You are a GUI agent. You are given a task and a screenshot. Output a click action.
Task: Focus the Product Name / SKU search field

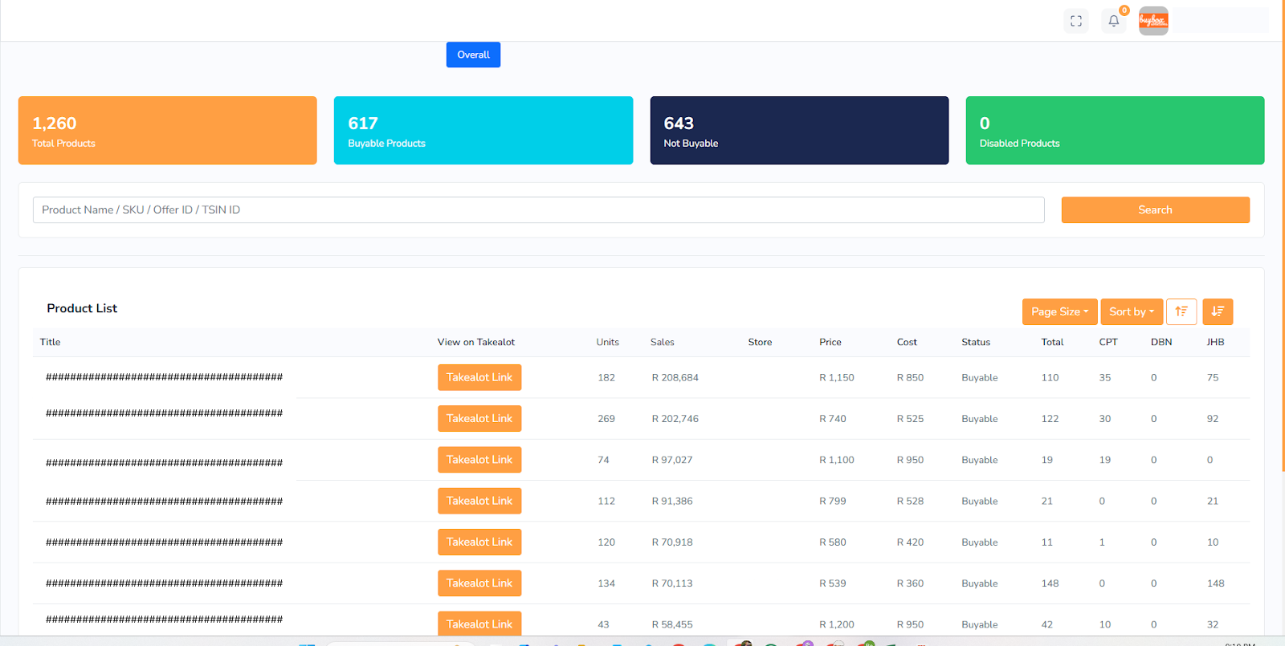538,209
